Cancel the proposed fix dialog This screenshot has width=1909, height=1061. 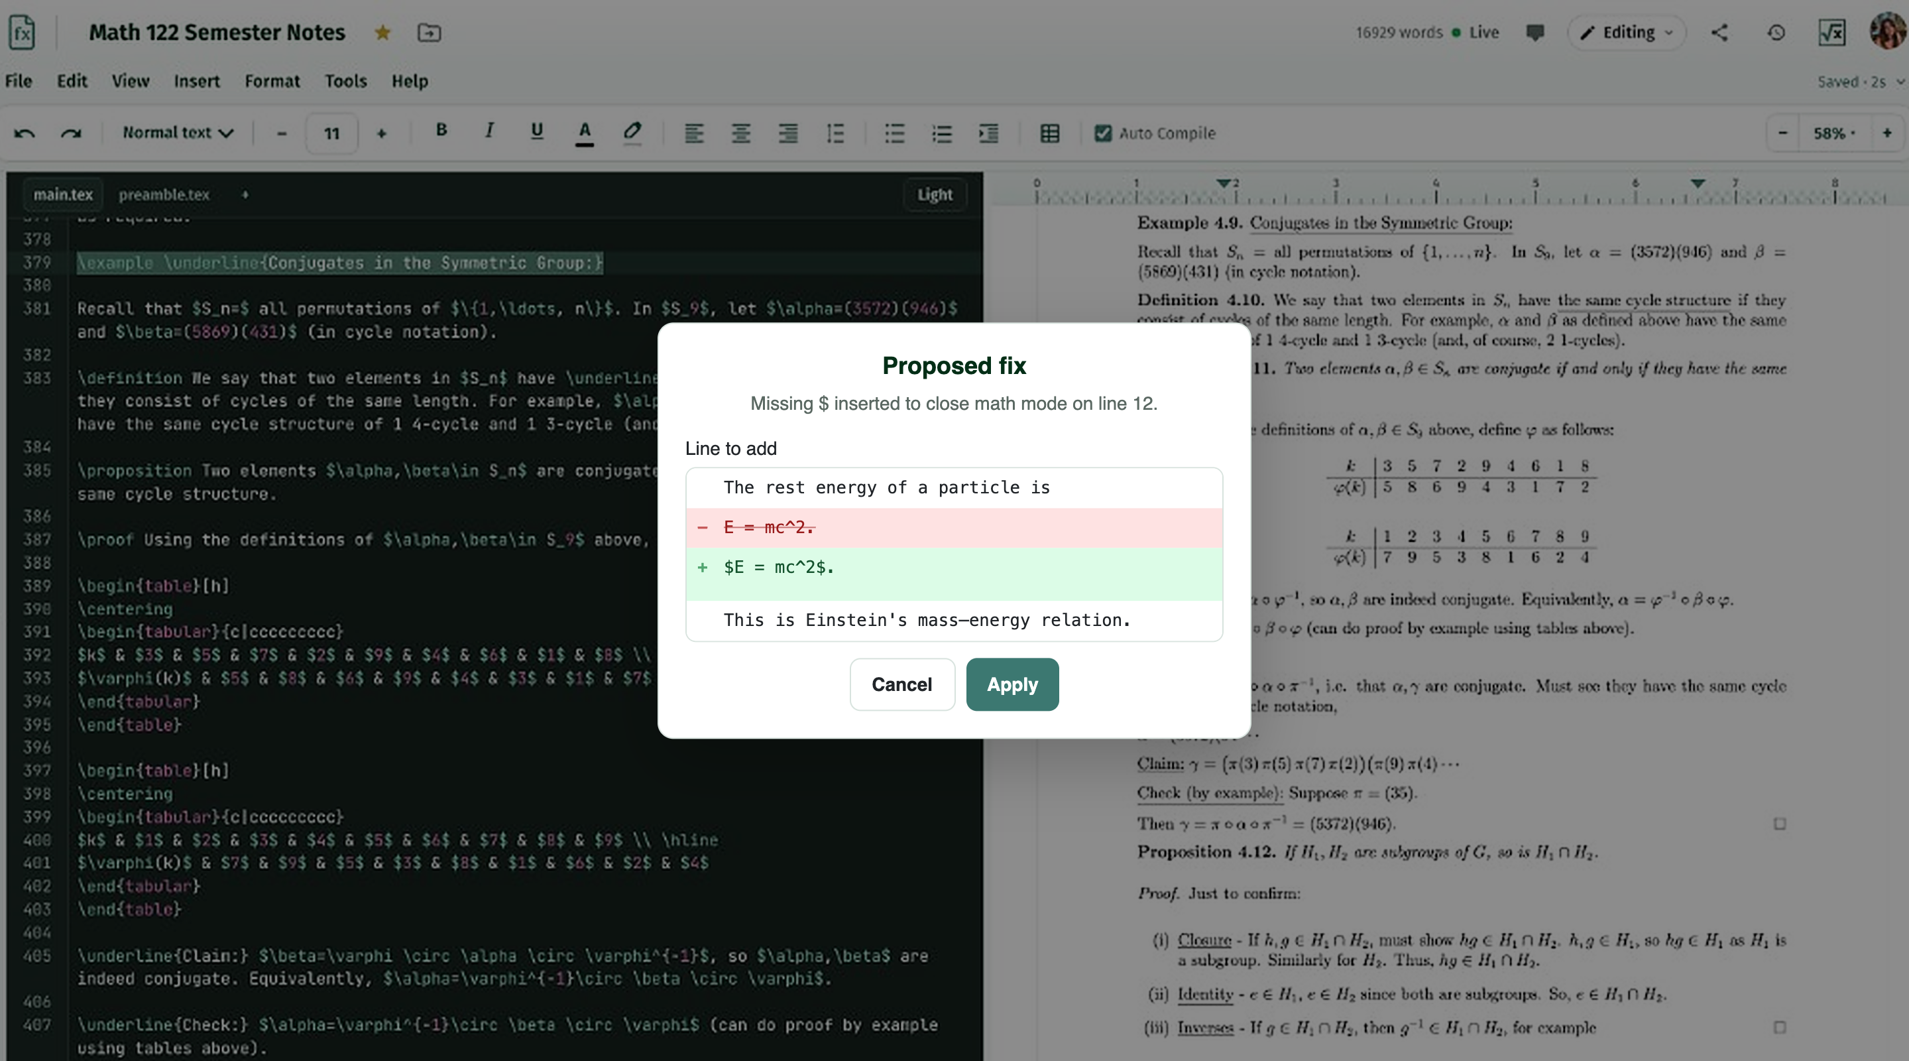(901, 684)
